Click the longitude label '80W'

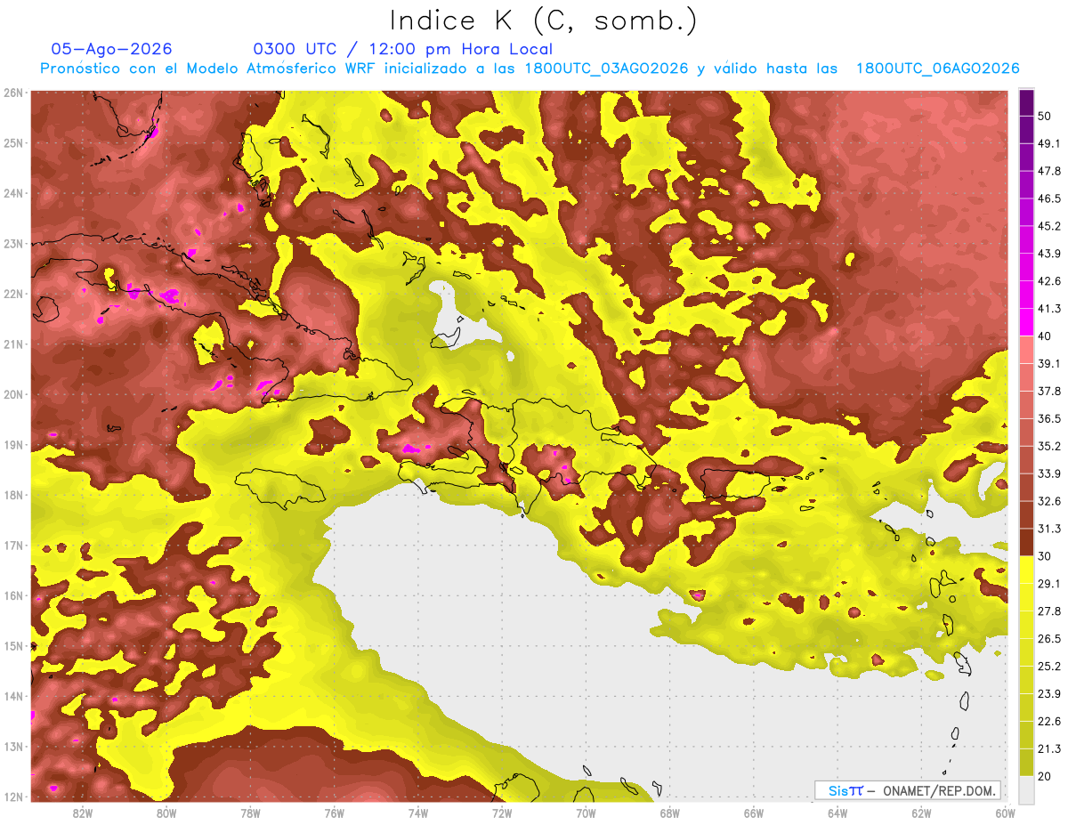[x=166, y=813]
